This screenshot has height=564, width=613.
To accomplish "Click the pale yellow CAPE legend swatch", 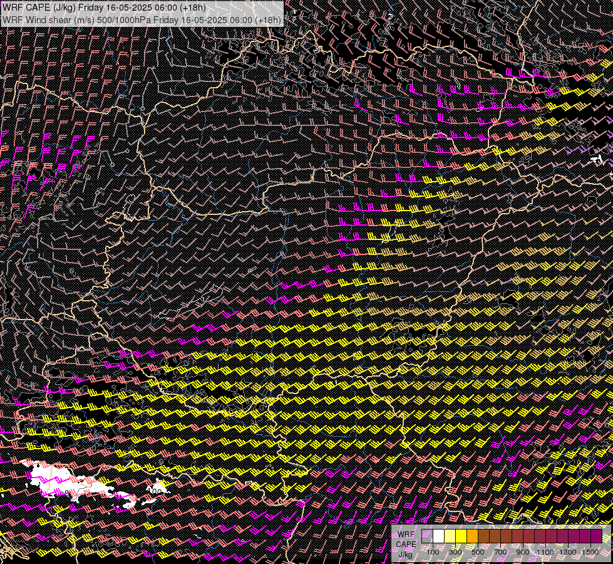I will (x=450, y=536).
